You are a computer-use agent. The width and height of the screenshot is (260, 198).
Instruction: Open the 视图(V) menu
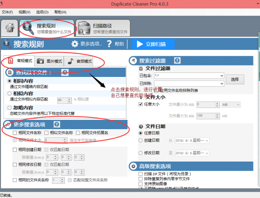(24, 12)
